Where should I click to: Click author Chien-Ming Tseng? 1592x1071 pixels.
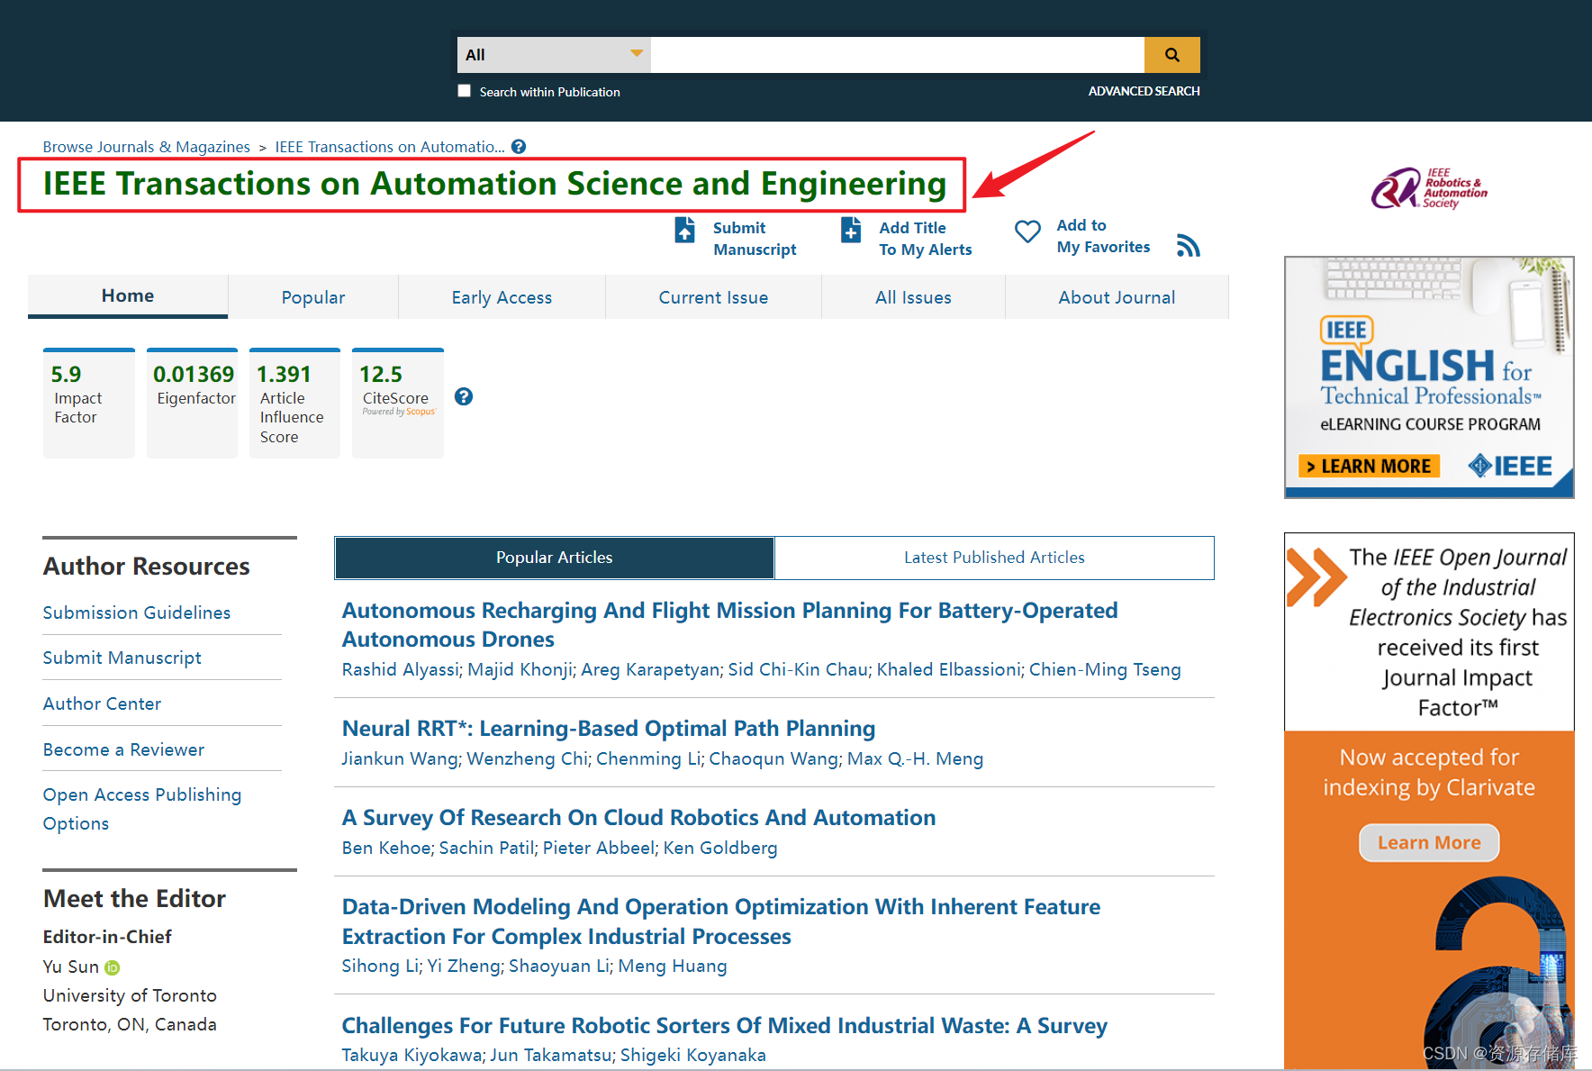1105,669
